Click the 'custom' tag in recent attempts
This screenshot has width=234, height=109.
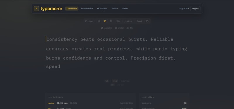[51, 103]
